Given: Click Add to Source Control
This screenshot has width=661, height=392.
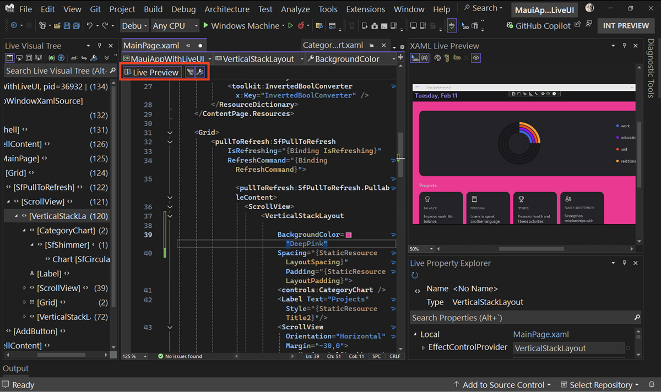Looking at the screenshot, I should pos(502,385).
